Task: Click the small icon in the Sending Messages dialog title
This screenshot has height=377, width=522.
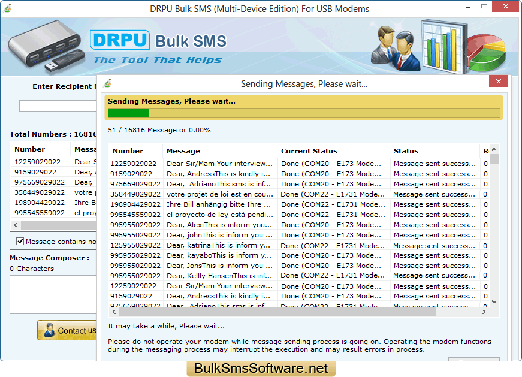Action: point(107,83)
